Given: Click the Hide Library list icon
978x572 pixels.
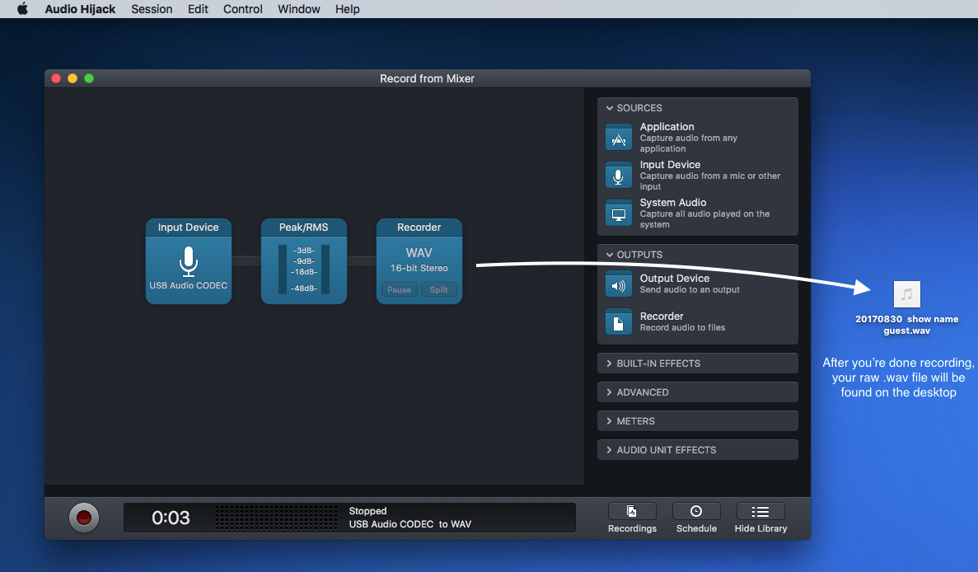Looking at the screenshot, I should pos(760,512).
